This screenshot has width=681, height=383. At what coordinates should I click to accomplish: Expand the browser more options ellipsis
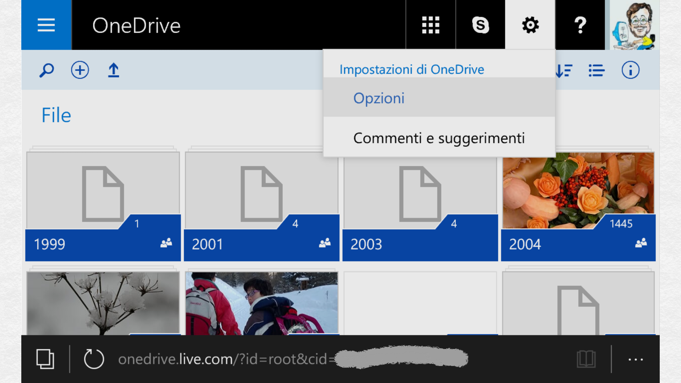pos(636,360)
